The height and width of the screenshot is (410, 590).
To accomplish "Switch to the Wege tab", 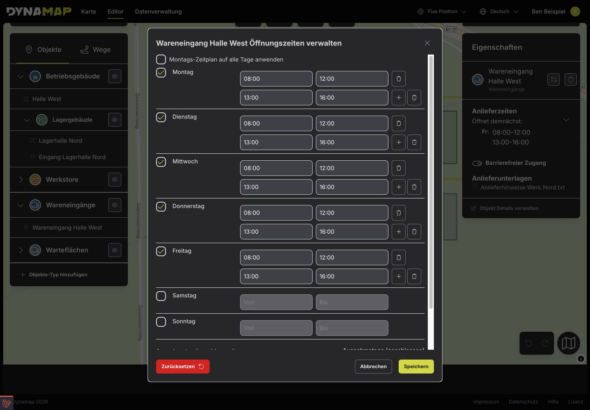I will click(x=95, y=50).
